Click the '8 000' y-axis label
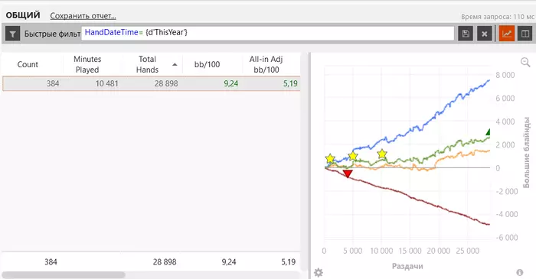 point(505,76)
